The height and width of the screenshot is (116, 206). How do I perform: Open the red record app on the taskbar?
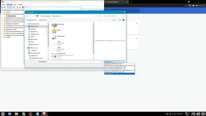[x=30, y=114]
